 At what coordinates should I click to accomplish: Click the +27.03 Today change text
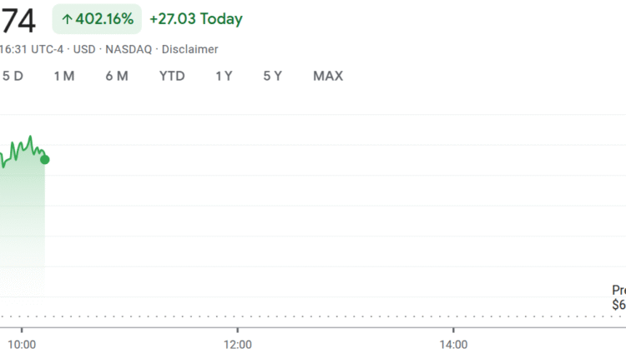(196, 18)
